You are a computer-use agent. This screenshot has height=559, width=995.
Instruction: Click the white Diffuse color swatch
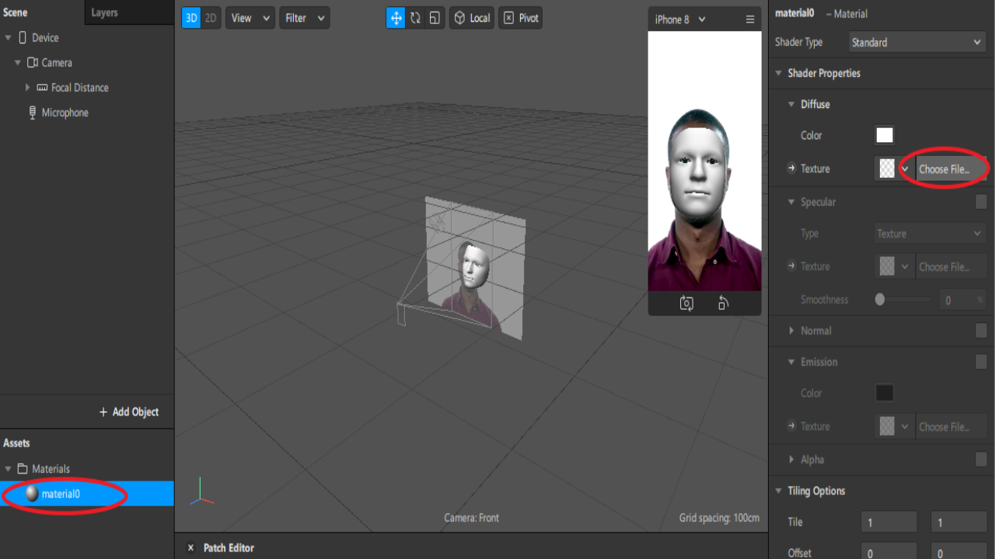(885, 135)
